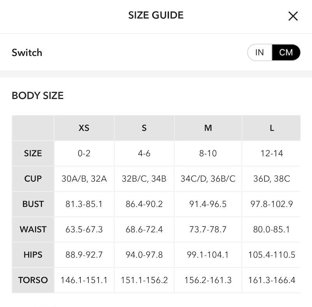312x307 pixels.
Task: Select the M column header
Action: [208, 128]
